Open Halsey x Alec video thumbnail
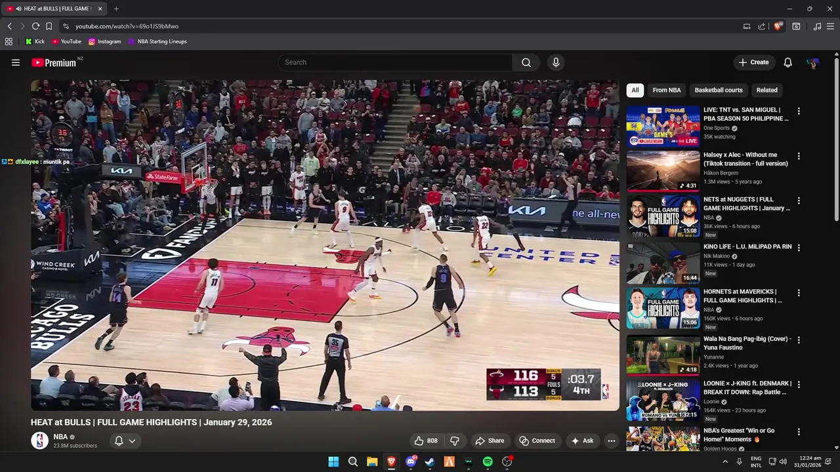Image resolution: width=840 pixels, height=472 pixels. point(663,170)
